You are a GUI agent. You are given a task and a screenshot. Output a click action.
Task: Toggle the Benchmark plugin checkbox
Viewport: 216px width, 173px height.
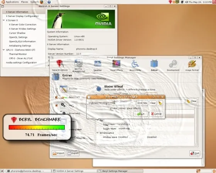pos(56,97)
